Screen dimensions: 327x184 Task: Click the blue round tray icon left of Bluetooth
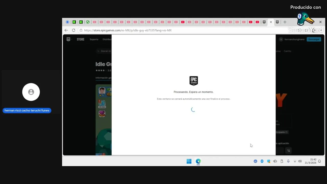255,161
